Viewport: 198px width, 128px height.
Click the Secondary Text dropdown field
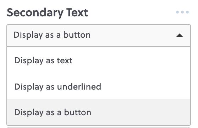coord(99,36)
